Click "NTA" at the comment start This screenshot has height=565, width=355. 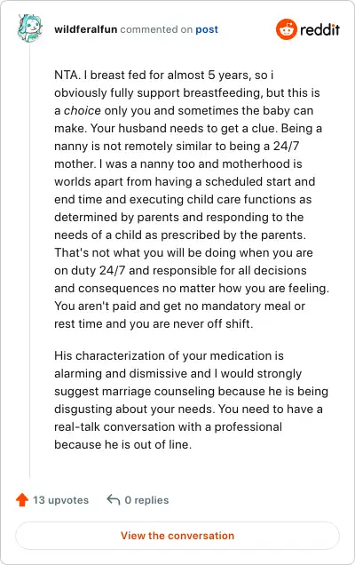(67, 75)
